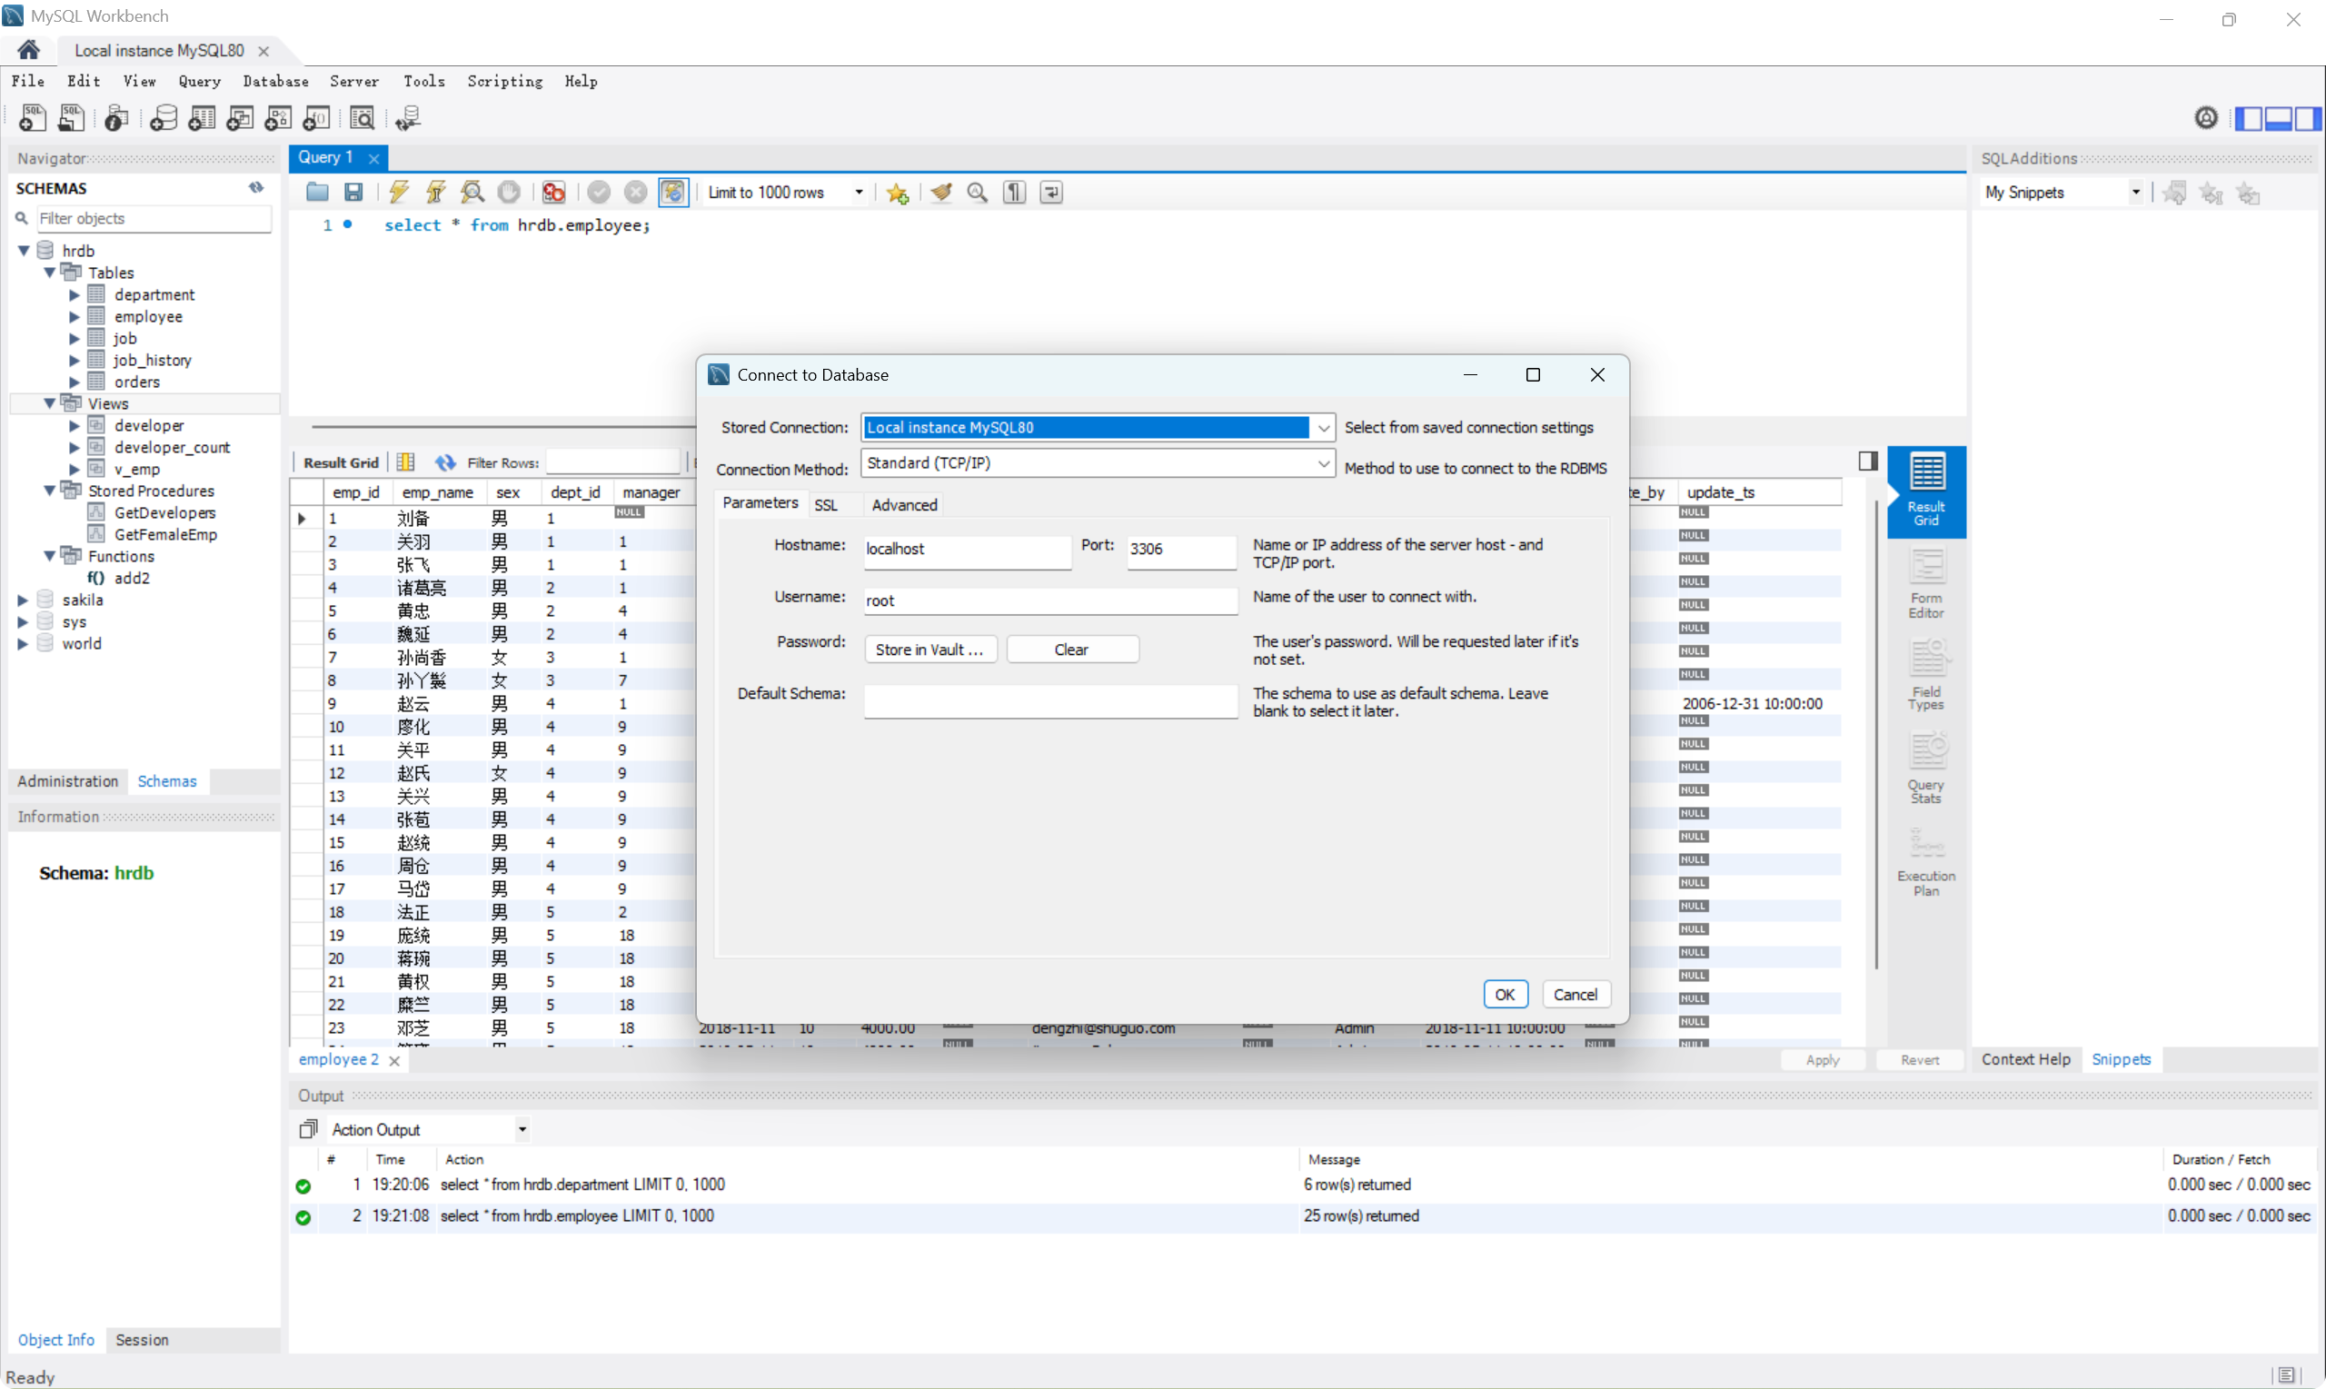Click the Store in Vault button
The height and width of the screenshot is (1389, 2326).
929,650
